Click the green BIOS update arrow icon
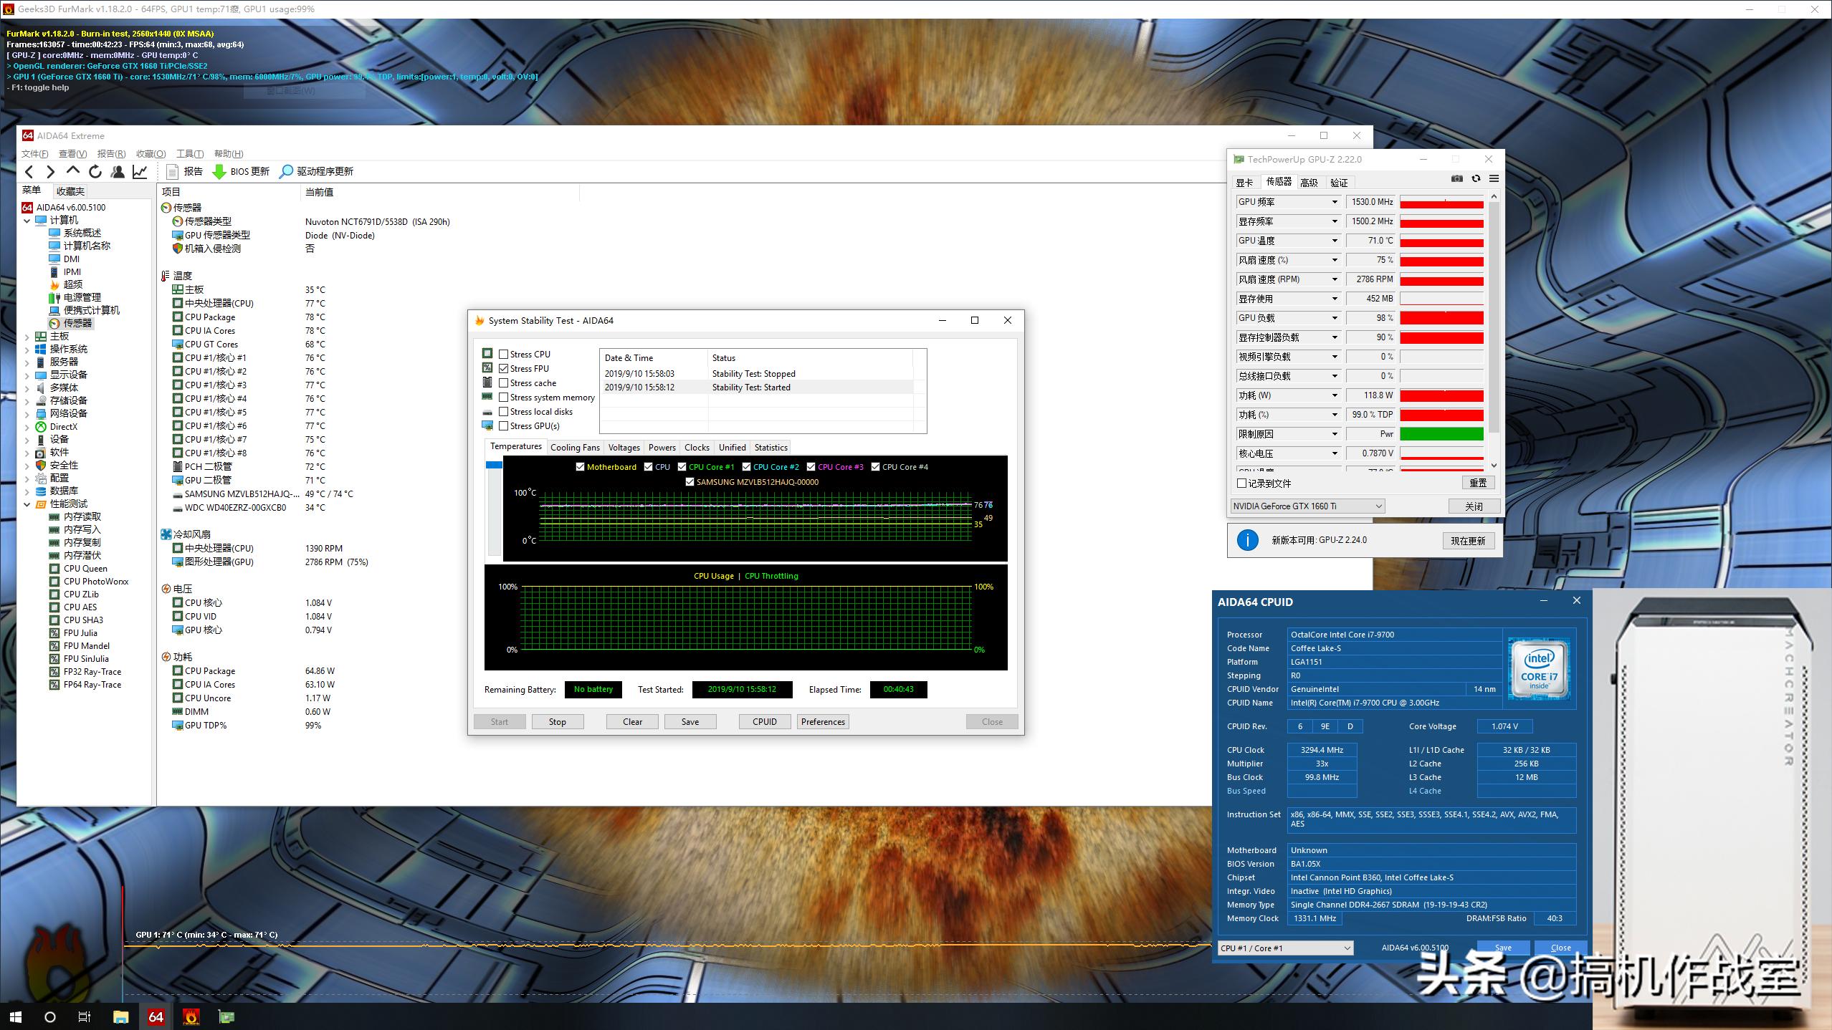This screenshot has height=1030, width=1832. pyautogui.click(x=219, y=171)
